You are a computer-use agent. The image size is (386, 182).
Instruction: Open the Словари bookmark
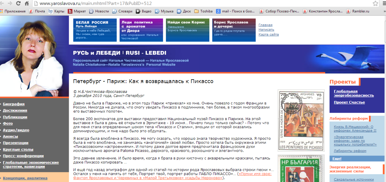pos(122,11)
